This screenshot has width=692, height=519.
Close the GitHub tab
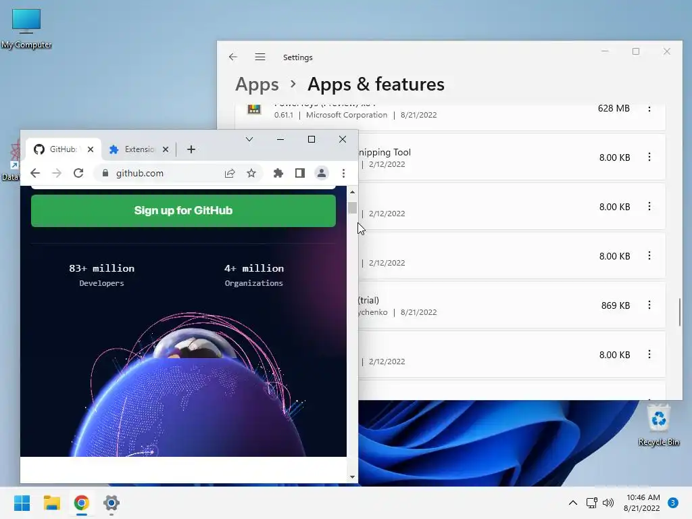(91, 149)
